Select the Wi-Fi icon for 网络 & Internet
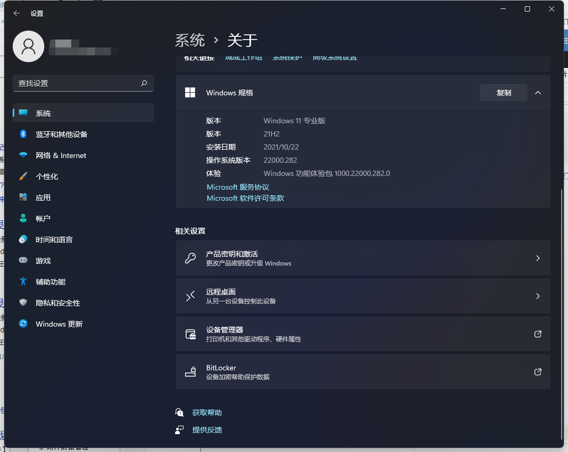This screenshot has height=452, width=568. point(23,155)
